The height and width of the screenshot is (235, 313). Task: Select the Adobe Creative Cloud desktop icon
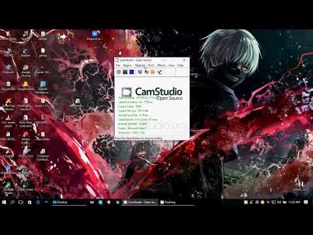click(x=25, y=138)
